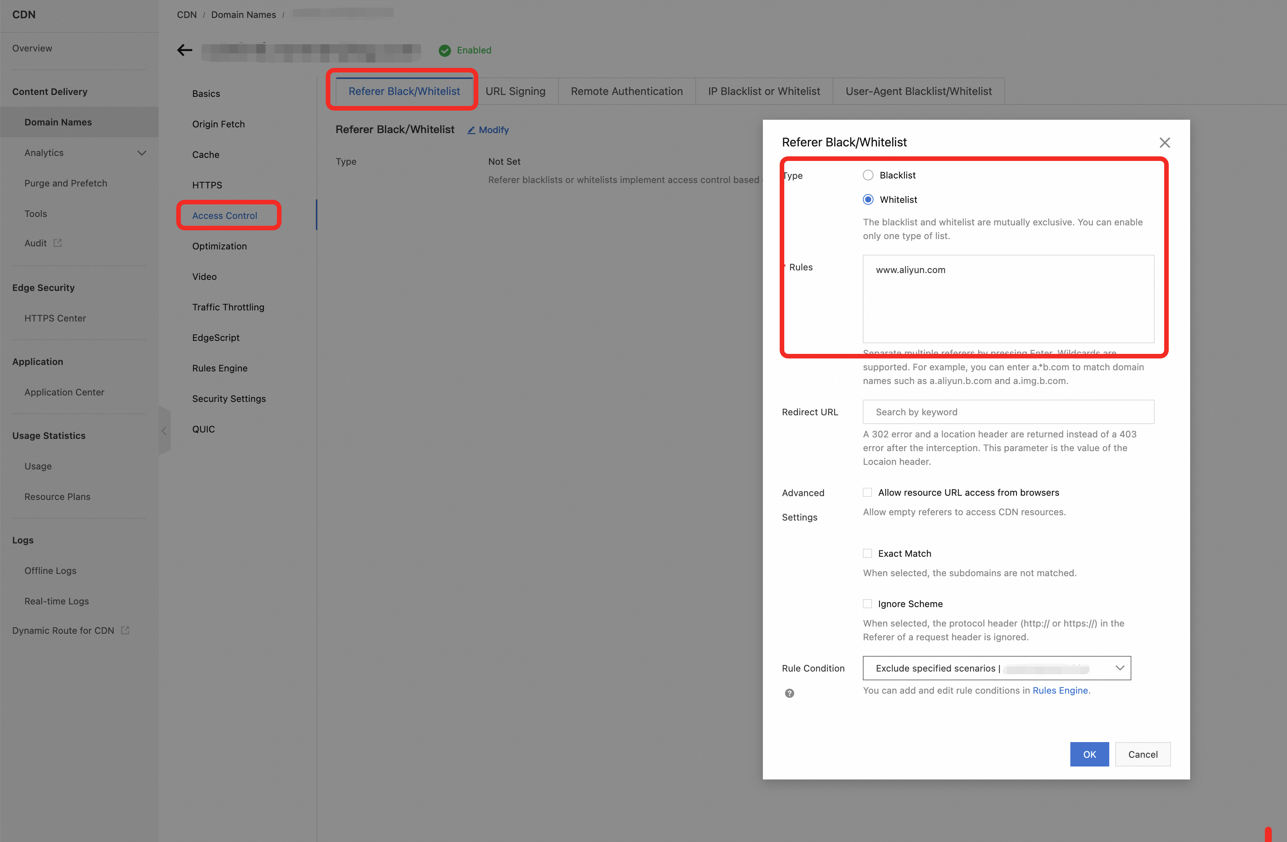Open HTTPS Center under Edge Security
The width and height of the screenshot is (1287, 842).
[55, 319]
